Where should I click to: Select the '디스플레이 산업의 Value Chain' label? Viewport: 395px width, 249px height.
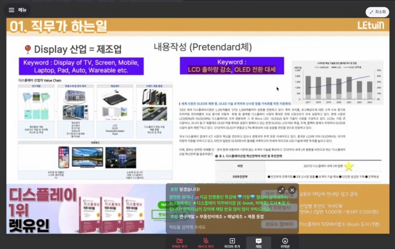coord(40,80)
